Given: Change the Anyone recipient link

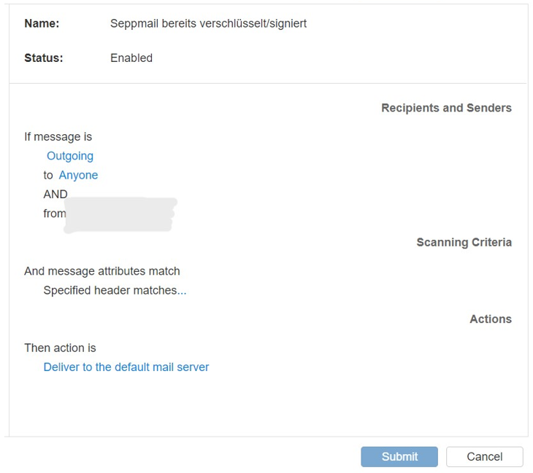Looking at the screenshot, I should tap(78, 175).
